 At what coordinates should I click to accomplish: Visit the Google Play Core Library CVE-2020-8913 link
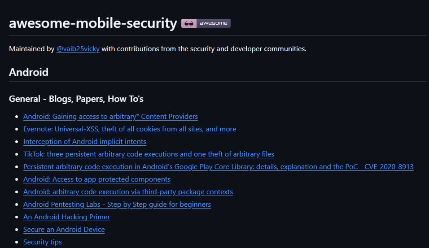pyautogui.click(x=218, y=167)
